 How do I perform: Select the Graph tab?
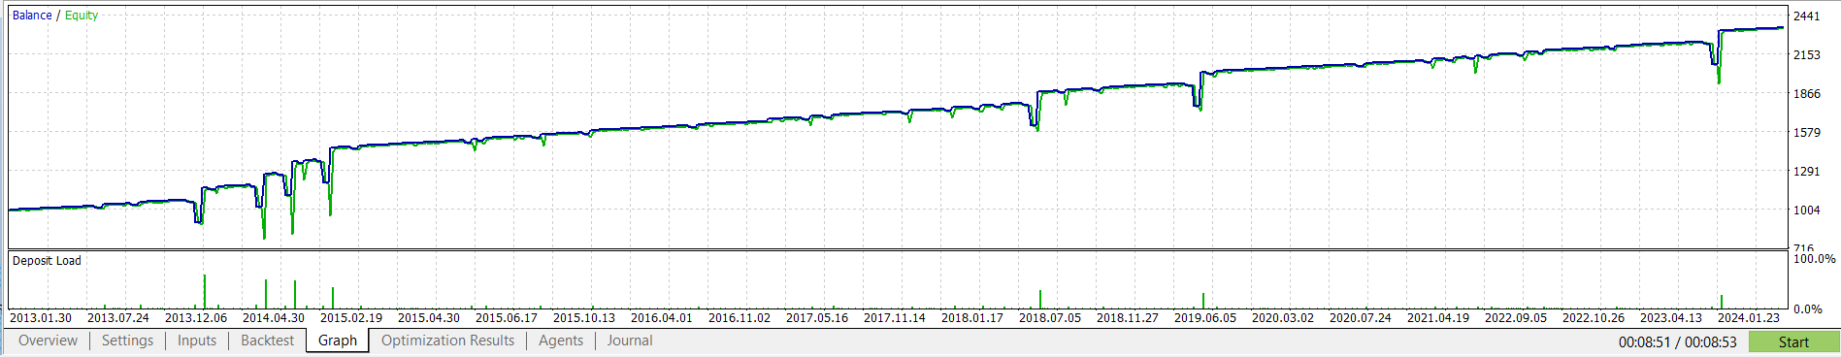(338, 341)
